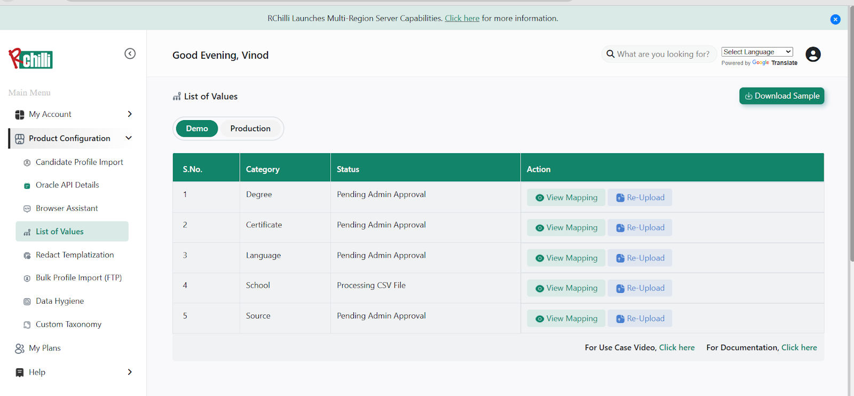Open the user profile avatar icon
This screenshot has height=396, width=854.
(x=813, y=54)
